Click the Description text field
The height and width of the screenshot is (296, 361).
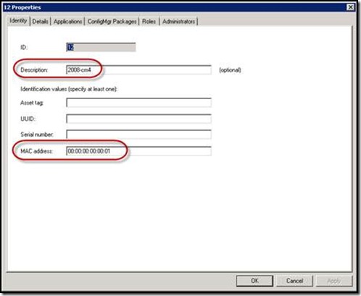pyautogui.click(x=138, y=70)
